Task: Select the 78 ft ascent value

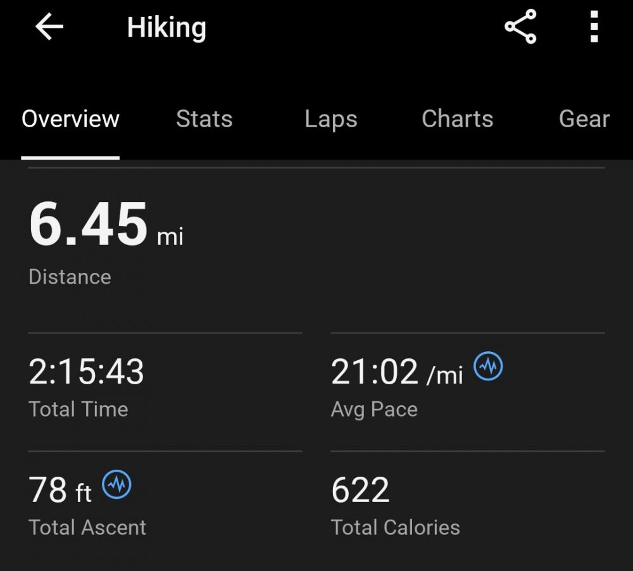Action: coord(60,490)
